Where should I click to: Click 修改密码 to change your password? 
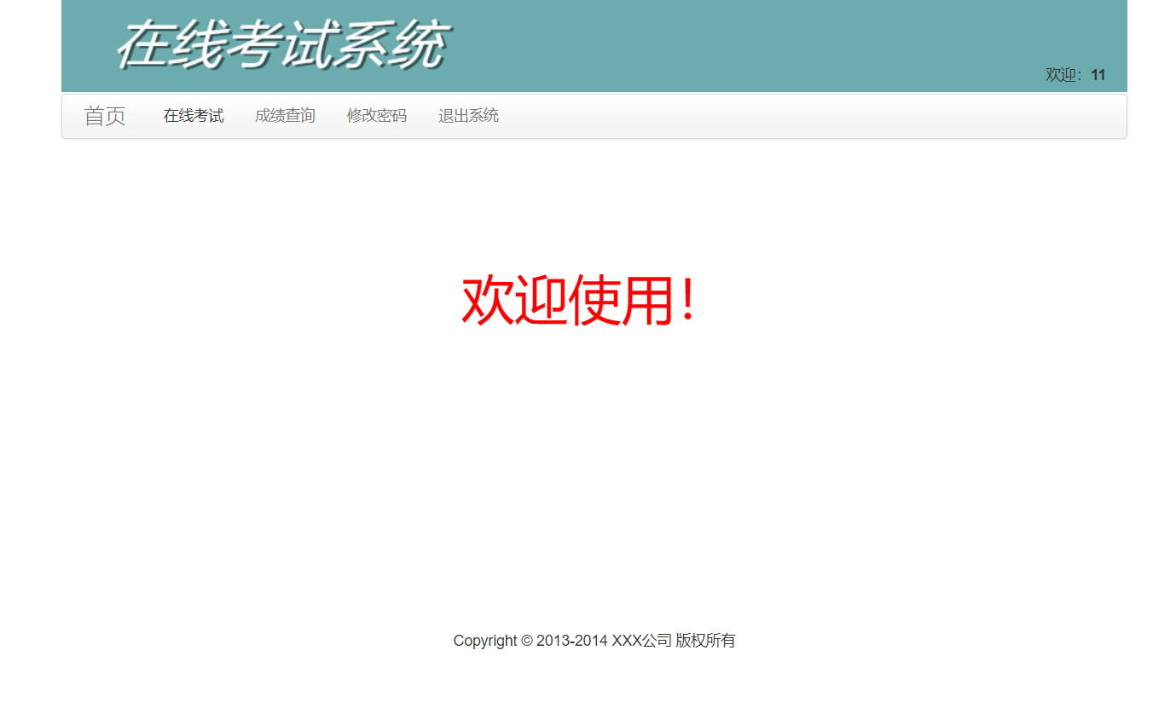point(377,116)
